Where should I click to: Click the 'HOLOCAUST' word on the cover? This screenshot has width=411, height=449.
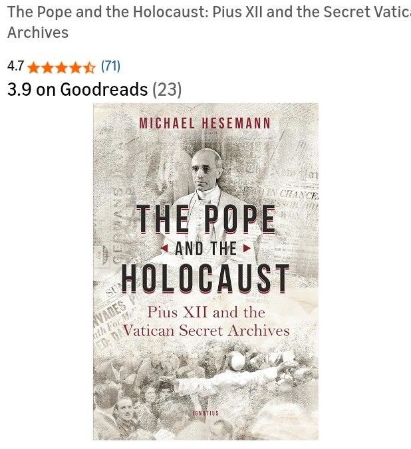205,279
